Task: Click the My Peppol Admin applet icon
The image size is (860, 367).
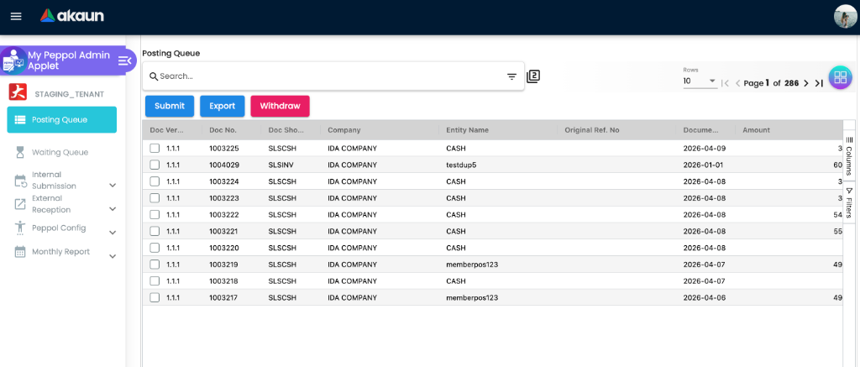Action: pyautogui.click(x=13, y=60)
